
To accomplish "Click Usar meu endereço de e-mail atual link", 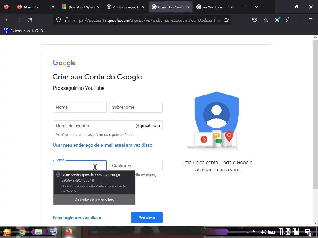I will (102, 145).
